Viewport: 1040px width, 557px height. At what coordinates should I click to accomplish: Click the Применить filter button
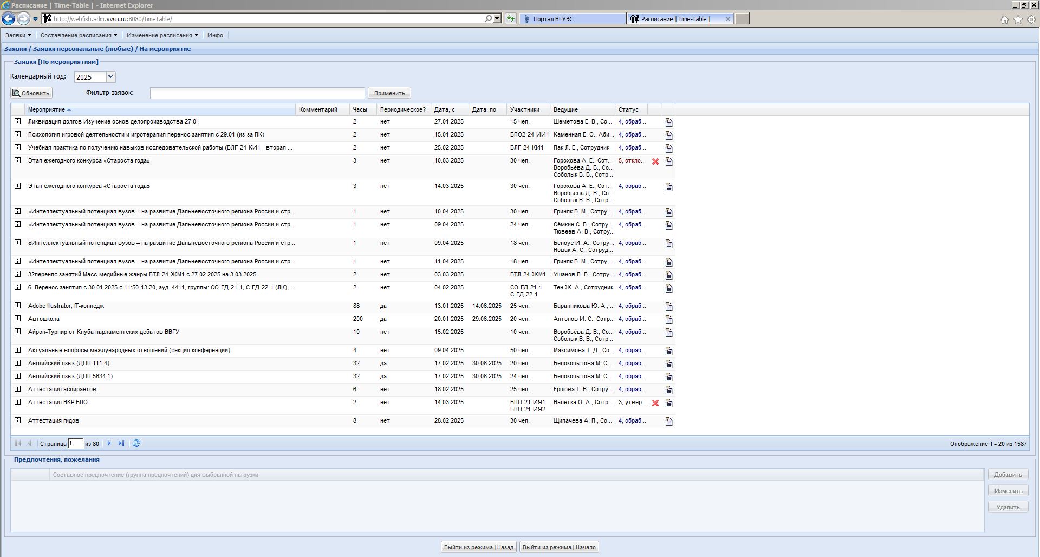(389, 93)
